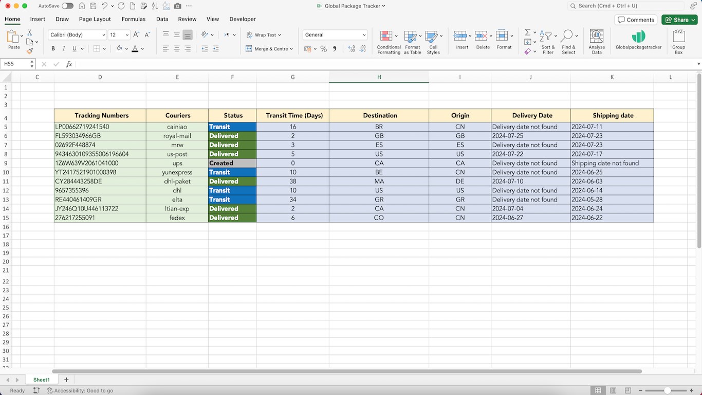Screen dimensions: 702x395
Task: Switch to Page Layout view in status bar
Action: (x=613, y=391)
